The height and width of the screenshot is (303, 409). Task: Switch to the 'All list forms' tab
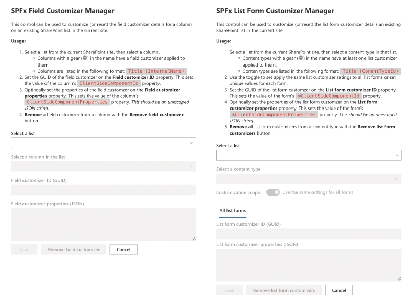[233, 210]
